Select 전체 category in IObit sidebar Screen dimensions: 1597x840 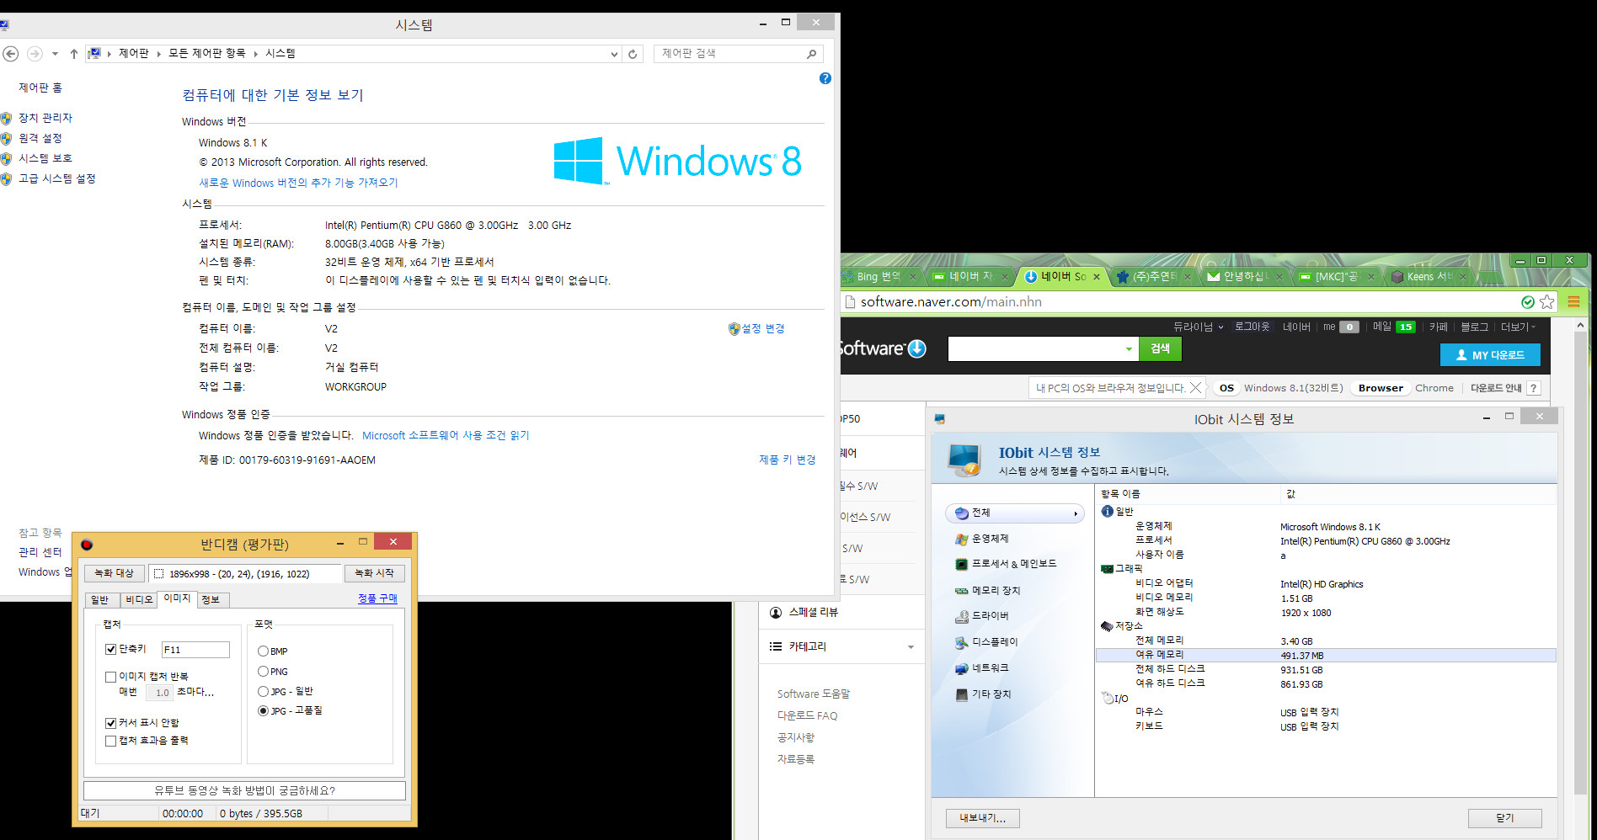tap(1014, 513)
